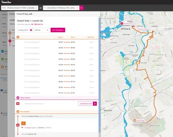Select the 04:36 departure row
Image resolution: width=173 pixels, height=137 pixels.
57,48
